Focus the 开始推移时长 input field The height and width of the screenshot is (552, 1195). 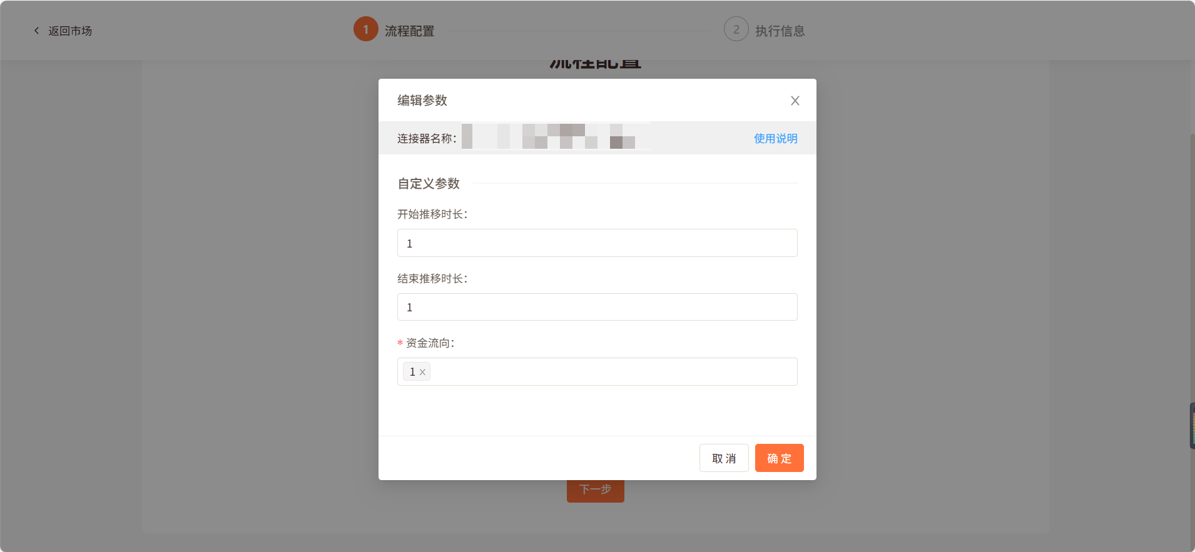(597, 243)
